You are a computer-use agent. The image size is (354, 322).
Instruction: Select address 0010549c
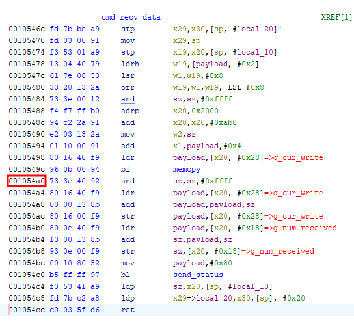coord(27,169)
